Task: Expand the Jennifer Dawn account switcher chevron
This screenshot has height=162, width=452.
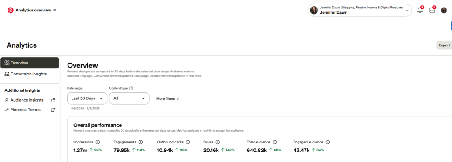Action: click(x=407, y=11)
